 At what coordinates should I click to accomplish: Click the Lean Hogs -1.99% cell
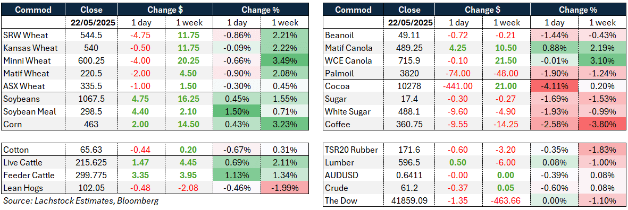click(285, 188)
